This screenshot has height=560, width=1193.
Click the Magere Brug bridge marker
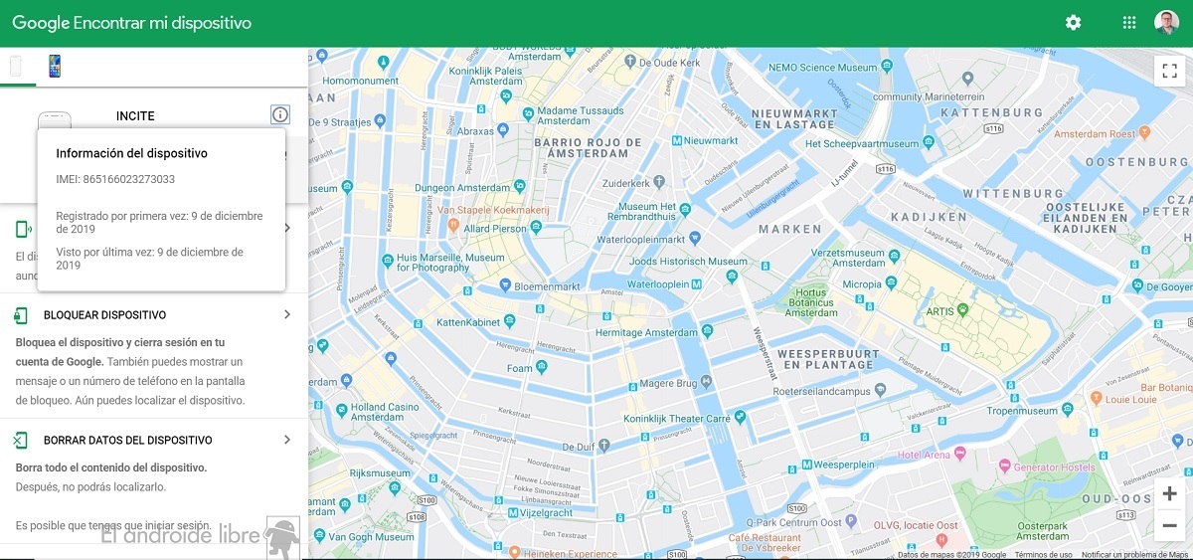click(706, 380)
